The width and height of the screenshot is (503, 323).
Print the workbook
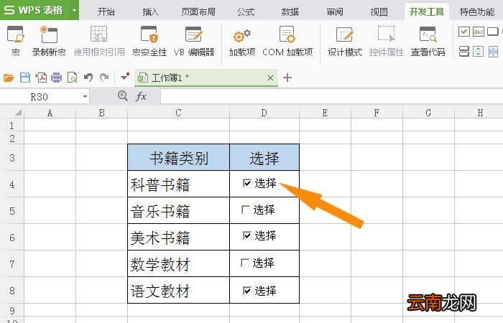(x=57, y=78)
